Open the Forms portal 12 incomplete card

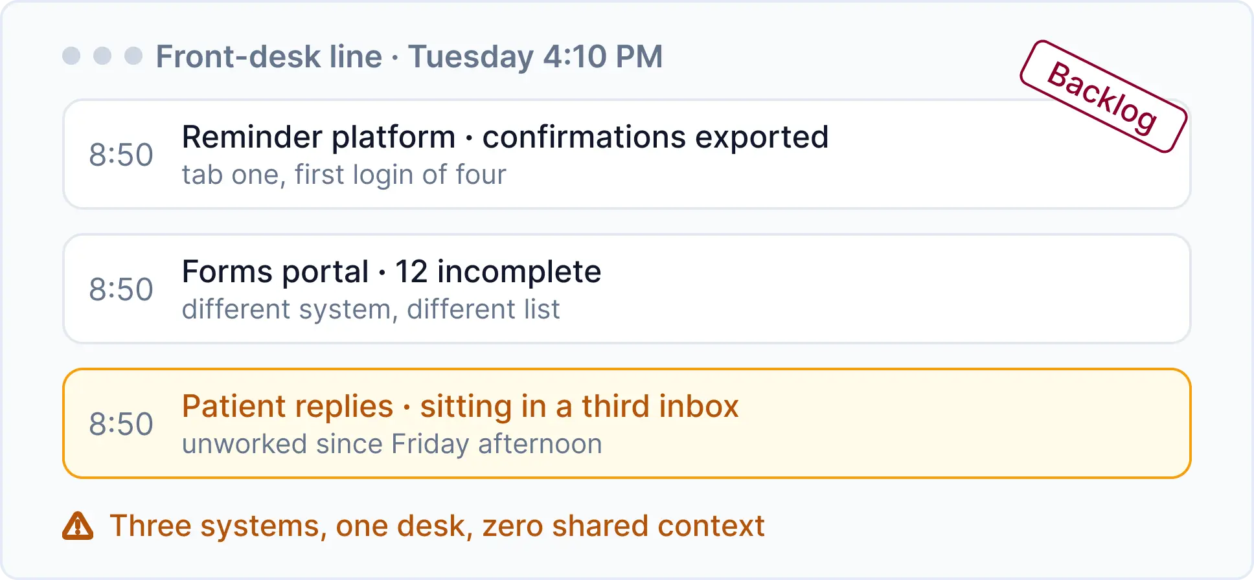point(626,289)
